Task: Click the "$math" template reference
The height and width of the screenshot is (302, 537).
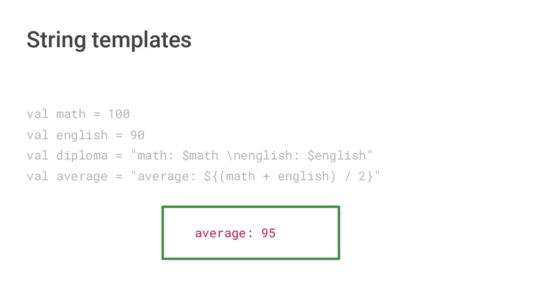Action: (x=200, y=156)
